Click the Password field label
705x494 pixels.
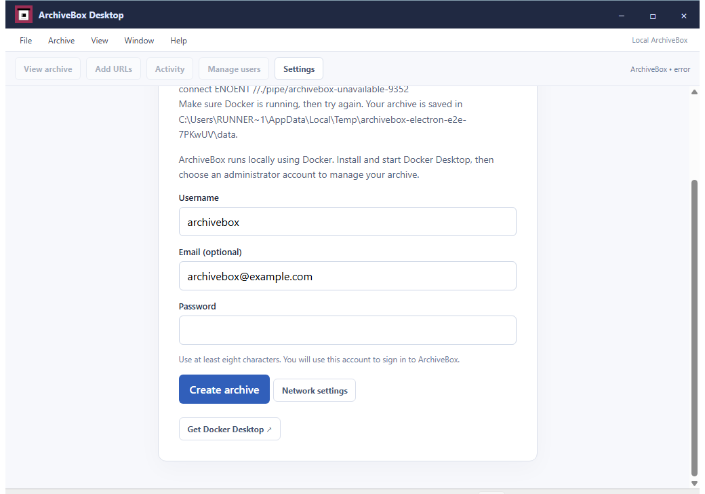tap(197, 307)
